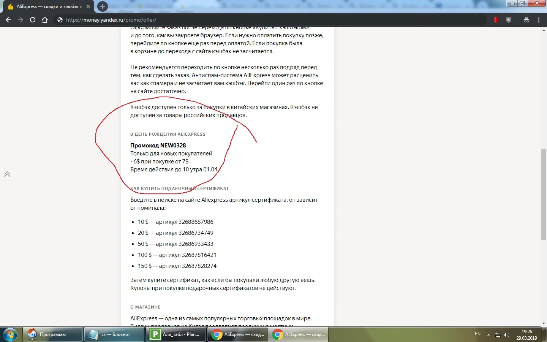Click 'Время действия до 10 утра 01.04' line
The image size is (547, 342).
click(x=174, y=169)
